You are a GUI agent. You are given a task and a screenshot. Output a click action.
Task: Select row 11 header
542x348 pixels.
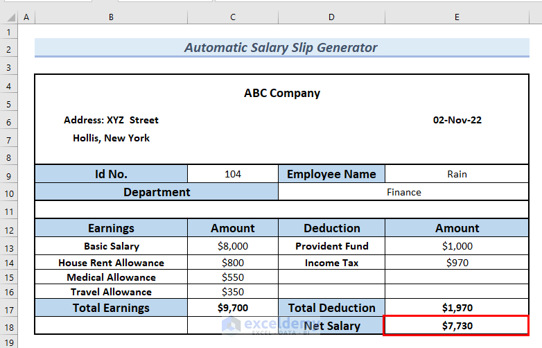[x=8, y=211]
